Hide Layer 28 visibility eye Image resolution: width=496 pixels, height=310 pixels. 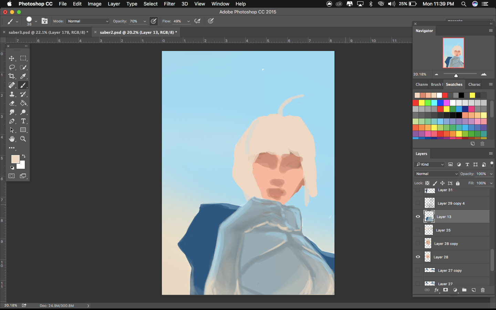(418, 257)
